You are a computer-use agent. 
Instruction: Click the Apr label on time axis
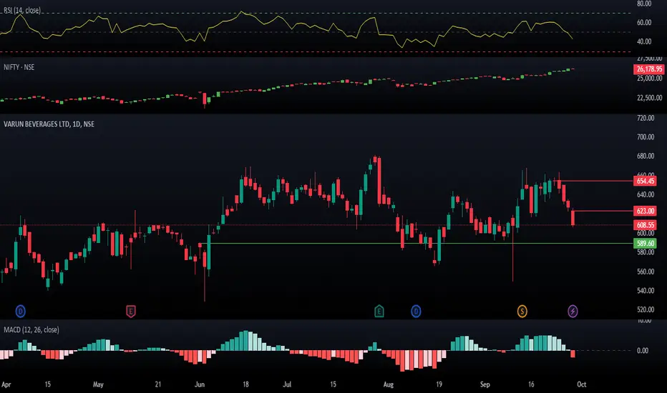(6, 384)
